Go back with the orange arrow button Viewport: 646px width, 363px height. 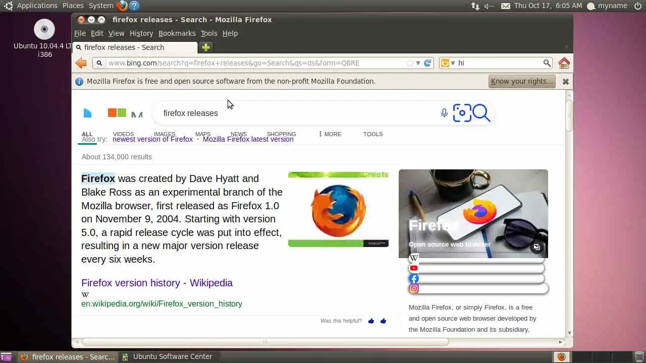pos(81,63)
